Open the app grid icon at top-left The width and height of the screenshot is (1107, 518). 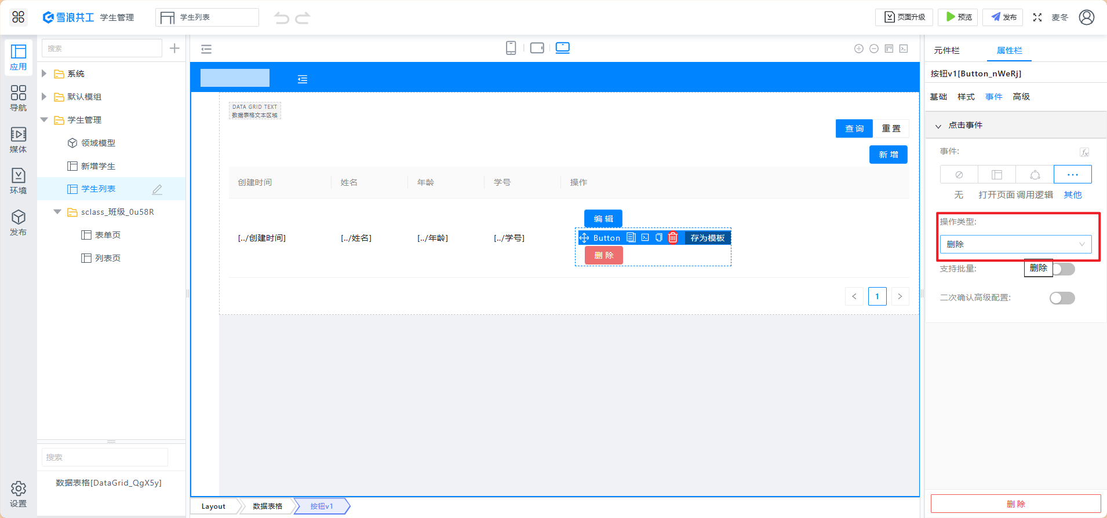[19, 17]
